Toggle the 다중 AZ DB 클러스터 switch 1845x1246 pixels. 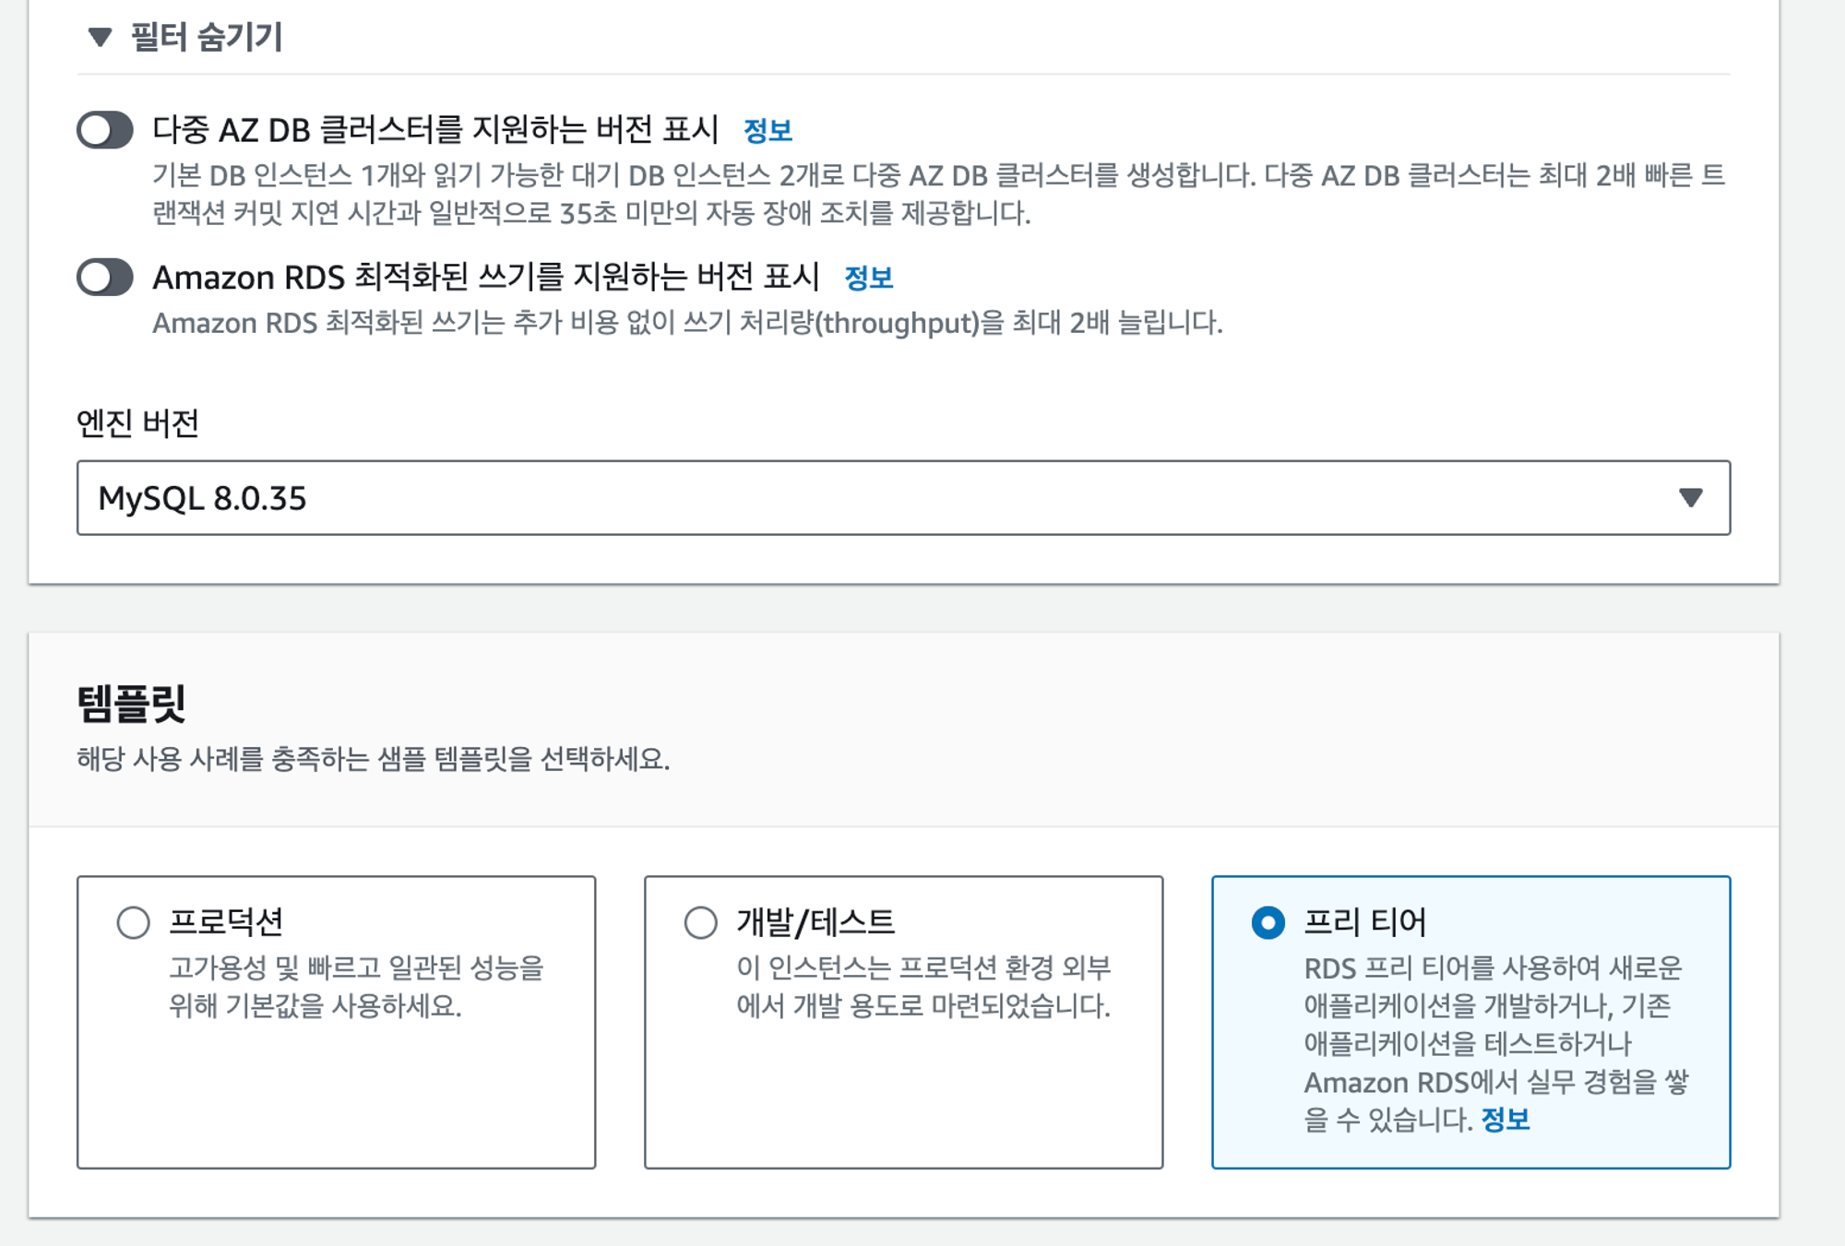click(105, 130)
